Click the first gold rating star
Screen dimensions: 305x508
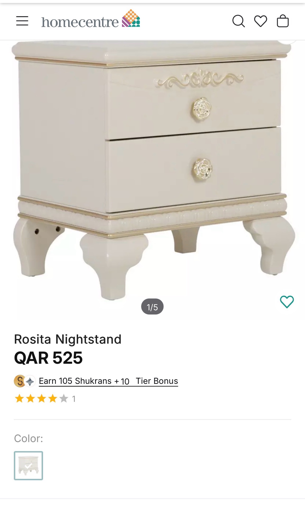pyautogui.click(x=19, y=398)
